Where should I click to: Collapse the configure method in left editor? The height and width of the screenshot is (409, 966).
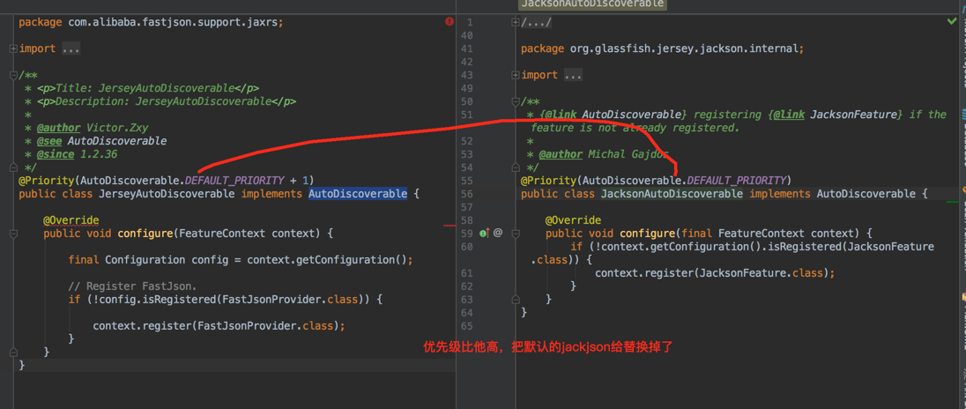coord(13,234)
